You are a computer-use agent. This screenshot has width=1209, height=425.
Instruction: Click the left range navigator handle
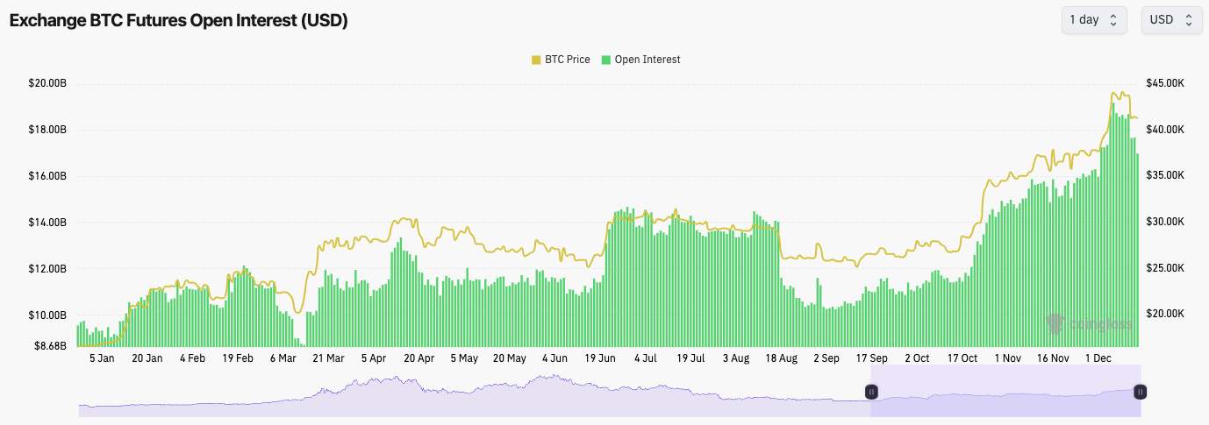click(x=872, y=392)
